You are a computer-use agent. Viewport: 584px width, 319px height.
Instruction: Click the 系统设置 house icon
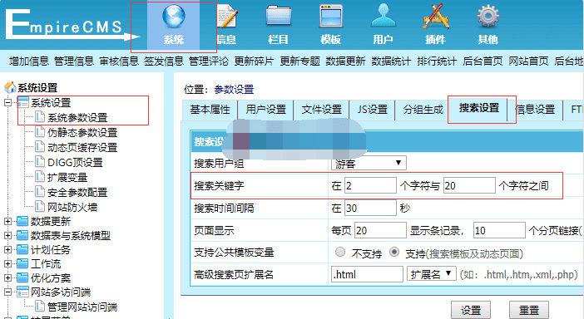click(x=10, y=88)
